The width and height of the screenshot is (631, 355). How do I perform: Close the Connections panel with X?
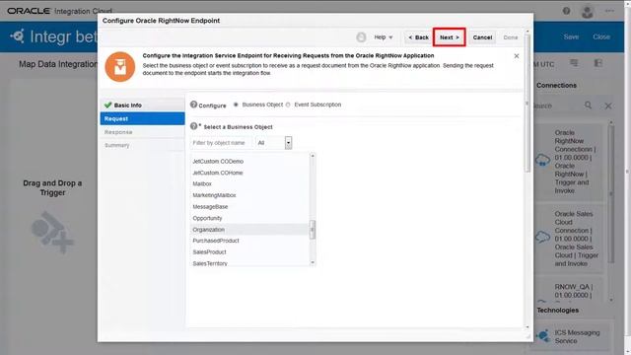coord(608,106)
